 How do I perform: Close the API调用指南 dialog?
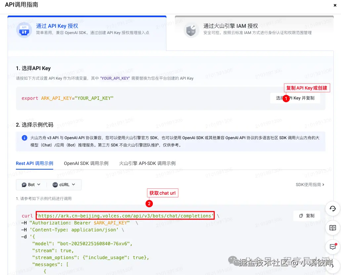coord(335,5)
